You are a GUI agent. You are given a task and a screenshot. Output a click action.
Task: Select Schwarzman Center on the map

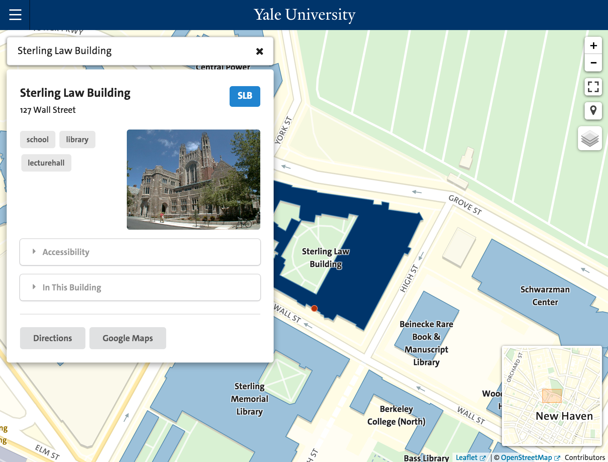click(x=545, y=296)
